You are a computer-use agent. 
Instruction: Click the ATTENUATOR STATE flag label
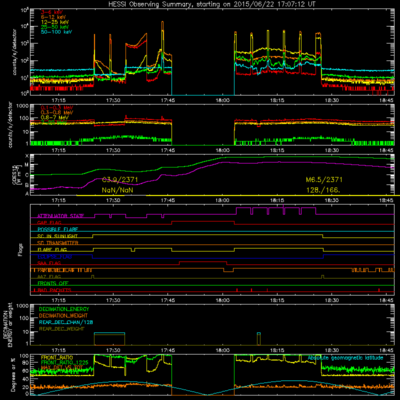pyautogui.click(x=60, y=216)
